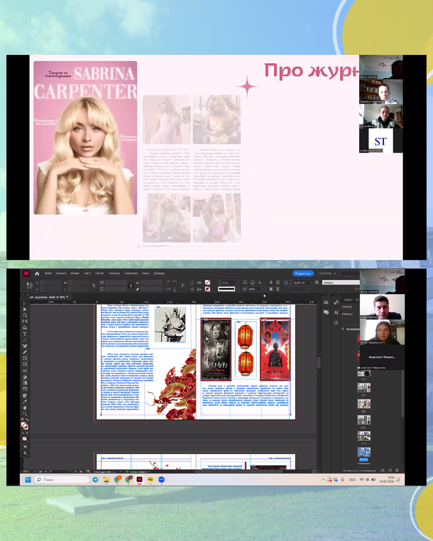Screen dimensions: 433x541
Task: Open the comments panel icon in dock
Action: pos(326,313)
